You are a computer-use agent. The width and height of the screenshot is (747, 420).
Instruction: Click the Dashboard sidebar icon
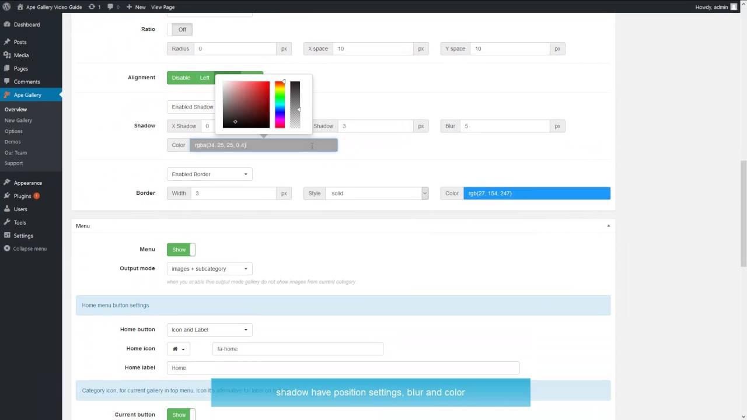(7, 24)
